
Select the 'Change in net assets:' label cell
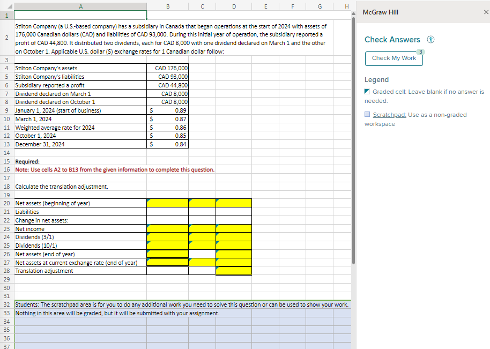pyautogui.click(x=80, y=220)
